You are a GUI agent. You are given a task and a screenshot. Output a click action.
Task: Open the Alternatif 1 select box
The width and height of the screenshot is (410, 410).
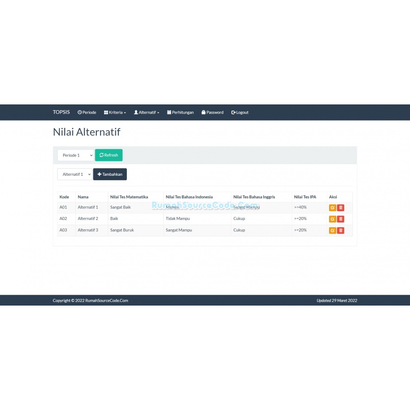click(x=74, y=174)
